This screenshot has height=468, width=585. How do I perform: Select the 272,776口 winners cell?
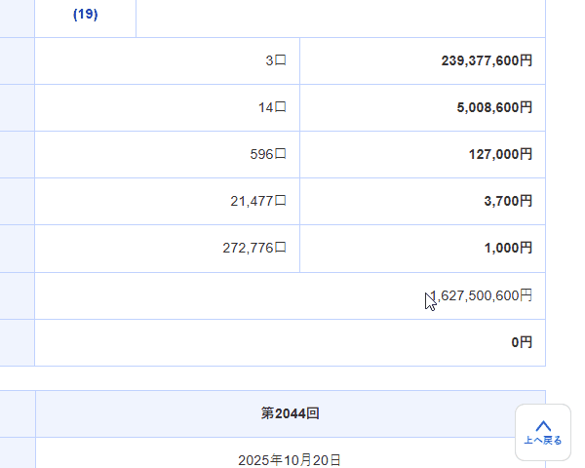[254, 248]
